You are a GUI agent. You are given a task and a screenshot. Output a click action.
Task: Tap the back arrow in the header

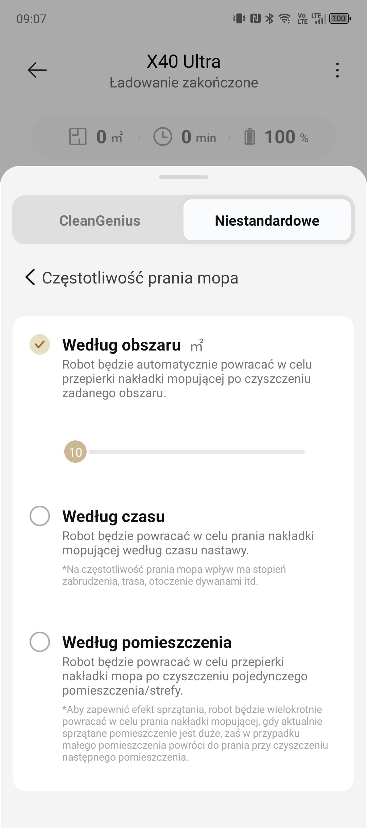(x=37, y=70)
